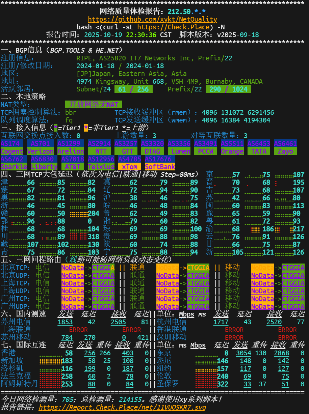Screen dimensions: 309x414
Task: Select the AS6461 Zayo badge
Action: pos(285,151)
